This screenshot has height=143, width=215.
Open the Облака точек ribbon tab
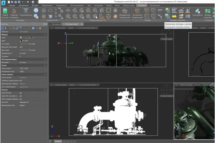tap(128, 6)
